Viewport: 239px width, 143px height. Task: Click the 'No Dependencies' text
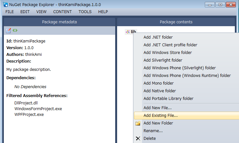pyautogui.click(x=30, y=87)
